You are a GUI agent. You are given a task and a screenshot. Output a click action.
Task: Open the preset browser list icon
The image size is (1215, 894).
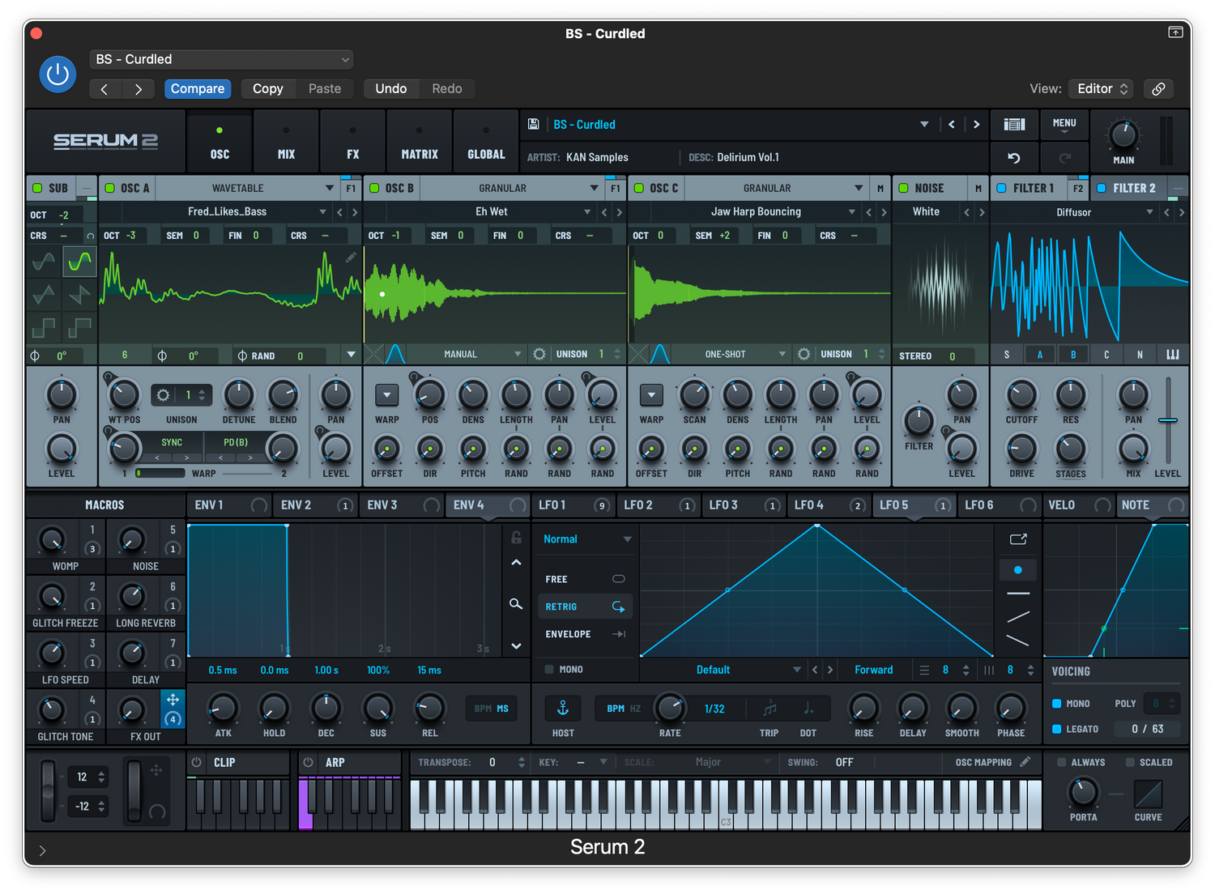point(1014,124)
